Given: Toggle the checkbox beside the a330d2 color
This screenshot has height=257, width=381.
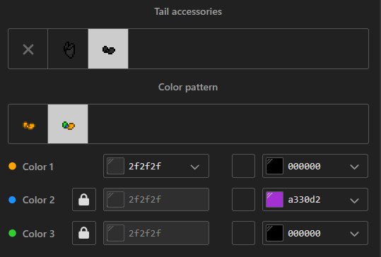Looking at the screenshot, I should tap(243, 200).
